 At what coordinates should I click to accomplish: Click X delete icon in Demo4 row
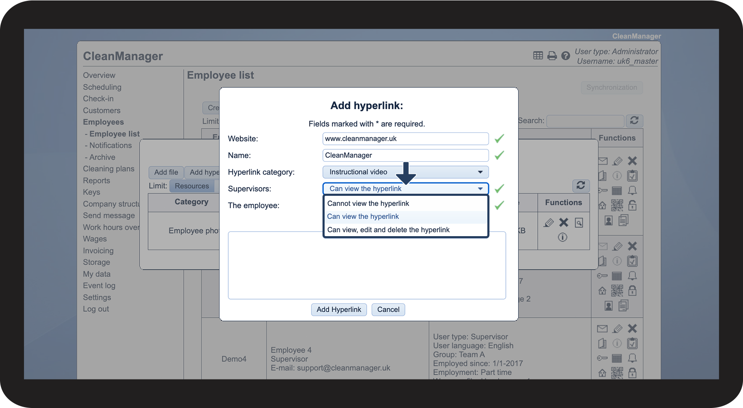(x=632, y=329)
